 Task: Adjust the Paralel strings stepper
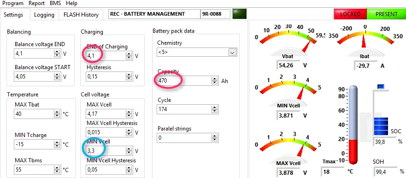click(214, 137)
